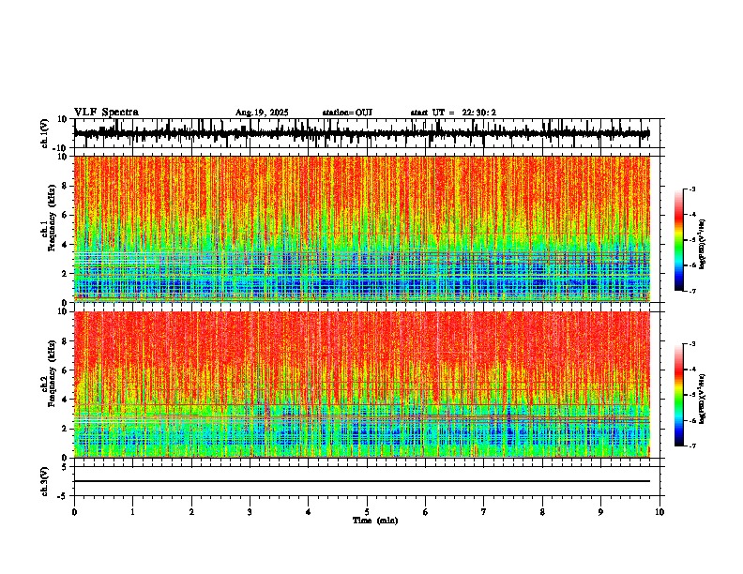Select the "ch.3(V)" axis label
This screenshot has height=574, width=743.
click(x=45, y=481)
